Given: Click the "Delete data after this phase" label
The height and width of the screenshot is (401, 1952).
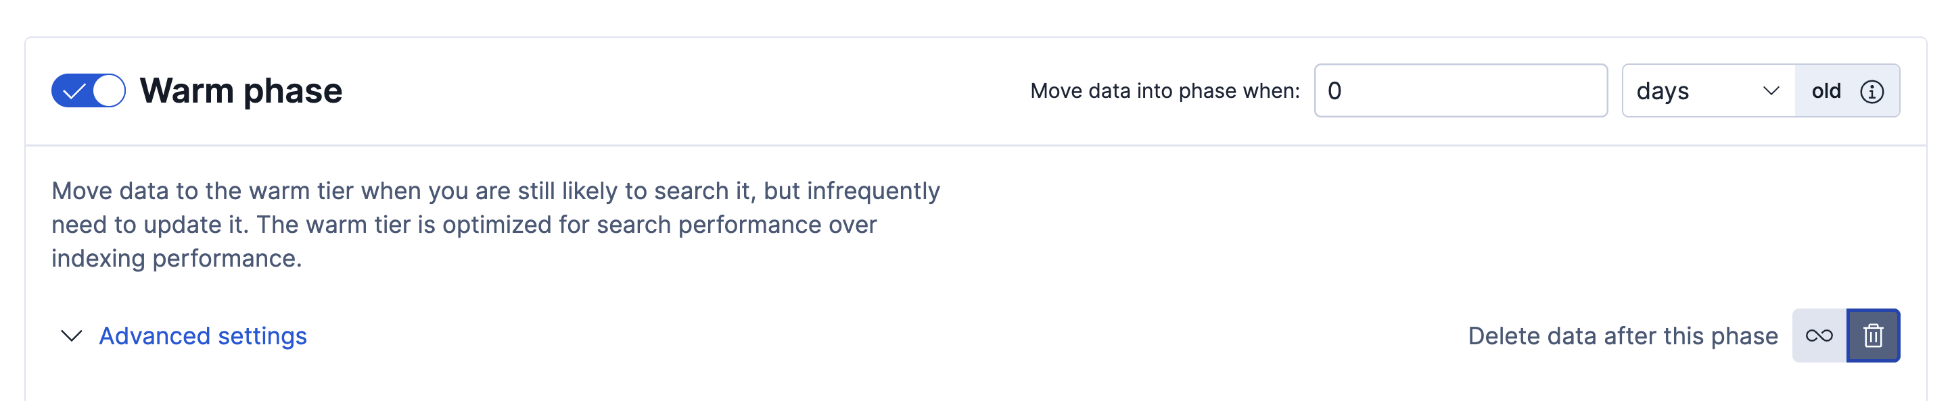Looking at the screenshot, I should [x=1623, y=336].
